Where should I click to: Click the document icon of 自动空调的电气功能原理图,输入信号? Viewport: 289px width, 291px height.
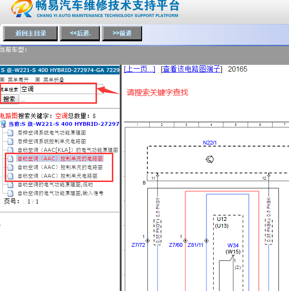(11, 193)
